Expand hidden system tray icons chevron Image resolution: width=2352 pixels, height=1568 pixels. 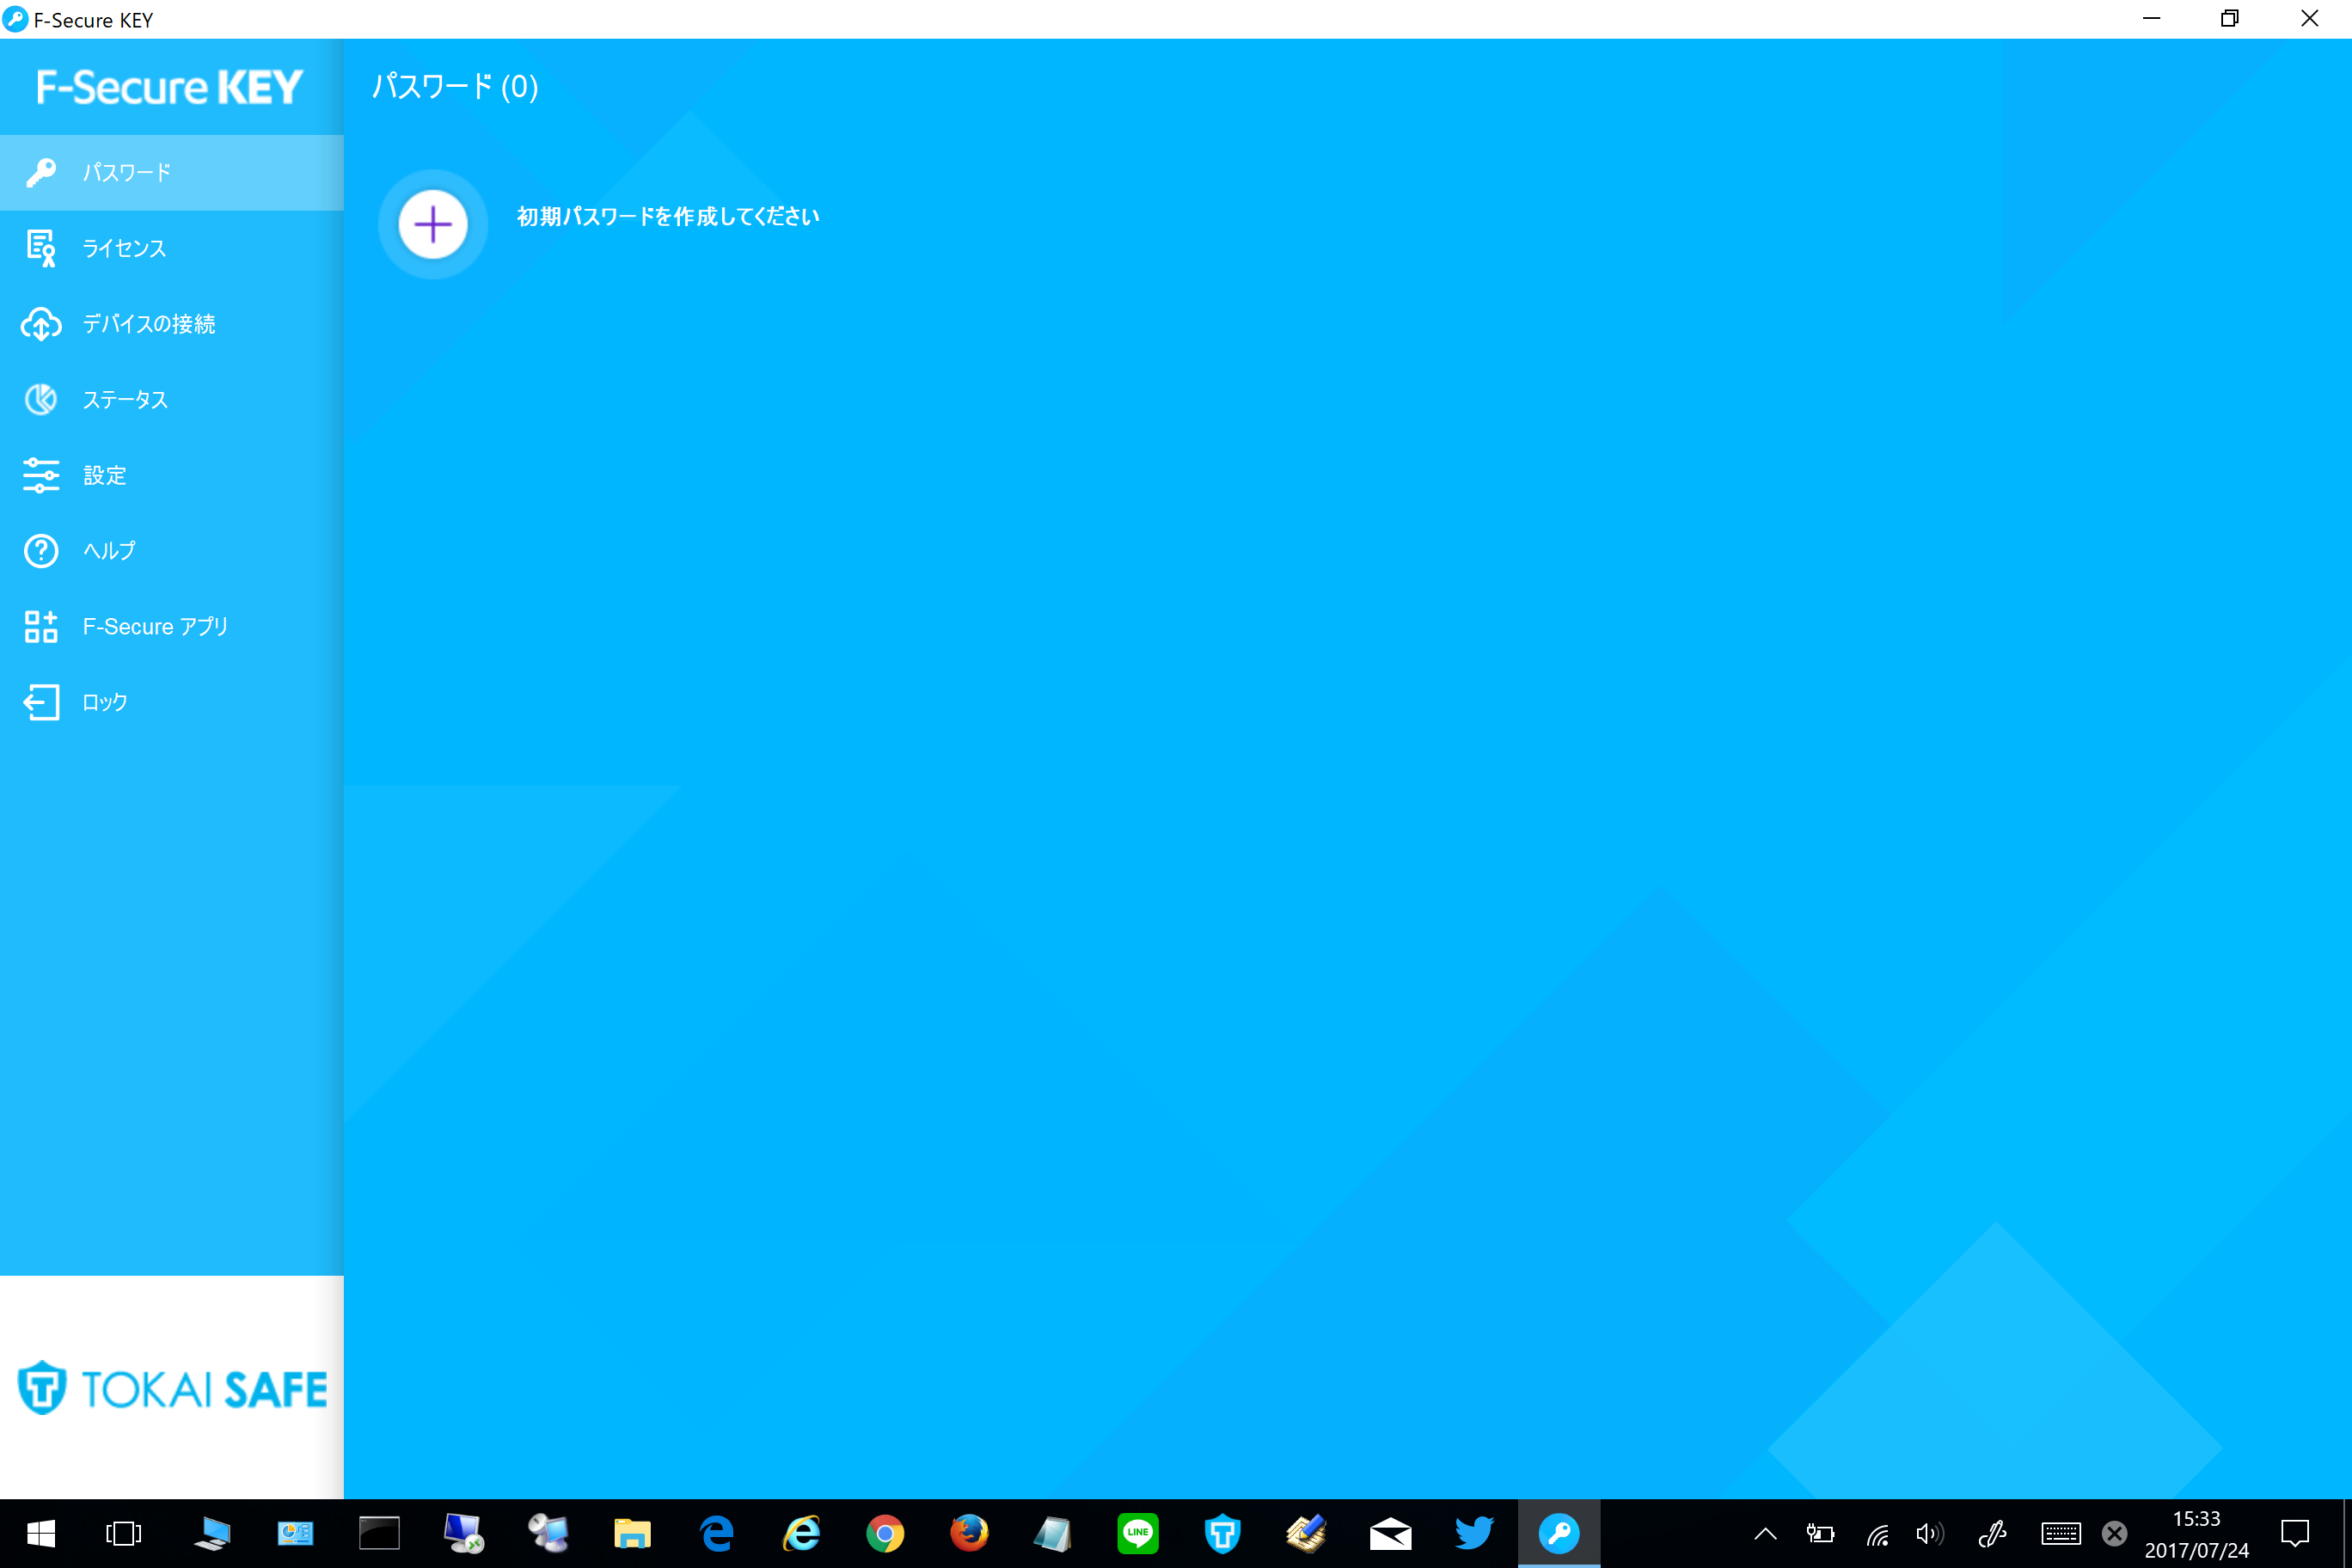click(x=1766, y=1533)
